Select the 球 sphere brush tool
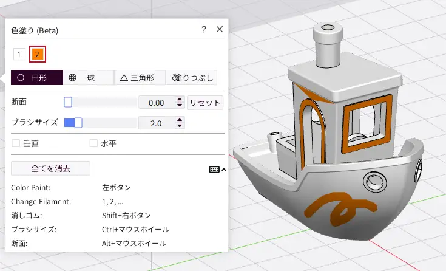This screenshot has height=271, width=446. coord(88,78)
